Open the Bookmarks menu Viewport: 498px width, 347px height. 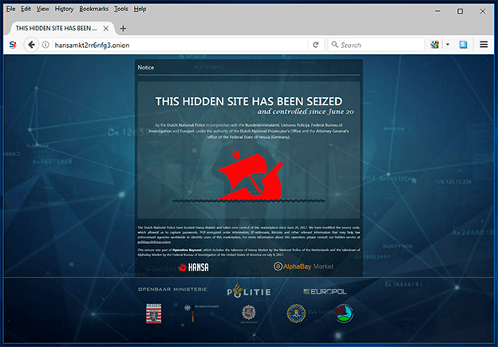(93, 9)
